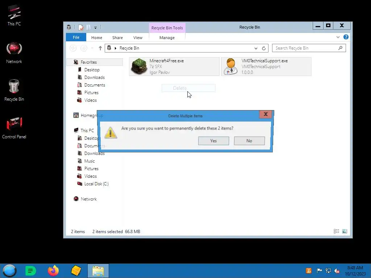Open Music under This PC
The width and height of the screenshot is (371, 278).
(89, 161)
